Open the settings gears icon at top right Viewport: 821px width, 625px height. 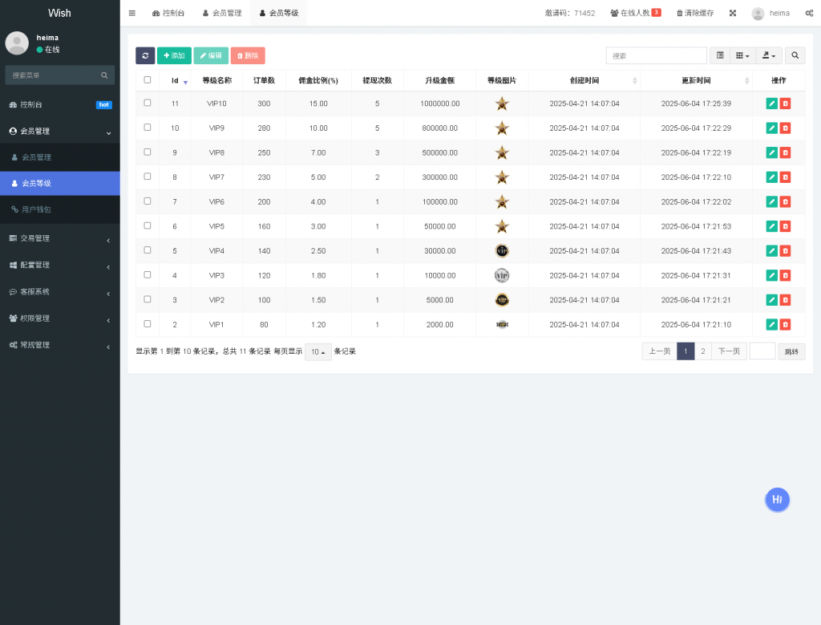pyautogui.click(x=809, y=13)
